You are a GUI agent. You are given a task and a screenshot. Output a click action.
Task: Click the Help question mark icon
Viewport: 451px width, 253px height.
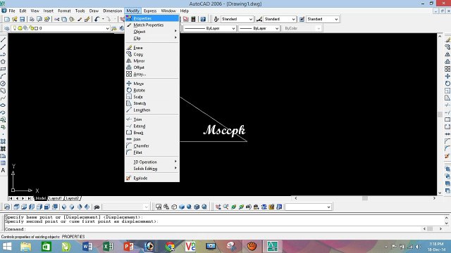[203, 19]
